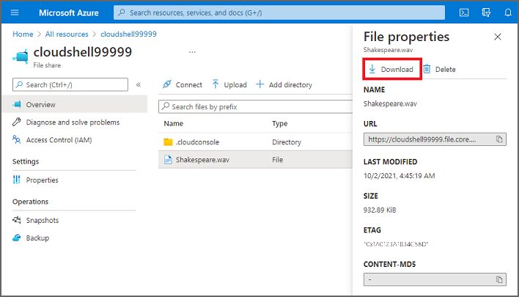Click the .cloudconsole folder icon

pyautogui.click(x=168, y=142)
